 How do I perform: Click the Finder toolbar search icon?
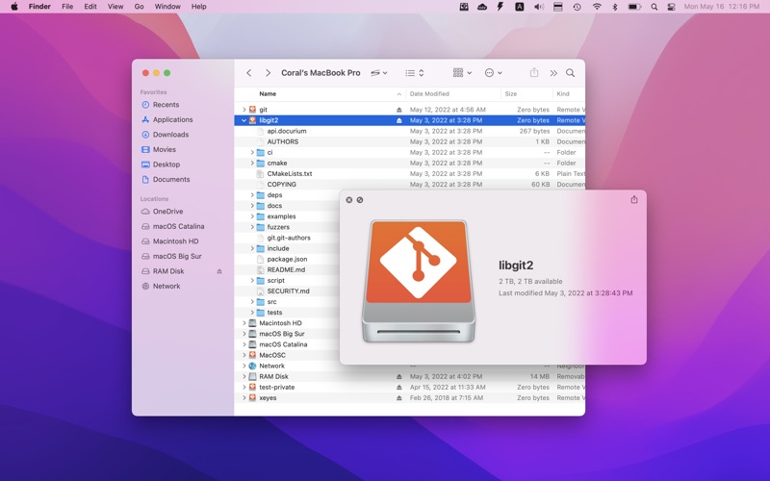pyautogui.click(x=570, y=73)
